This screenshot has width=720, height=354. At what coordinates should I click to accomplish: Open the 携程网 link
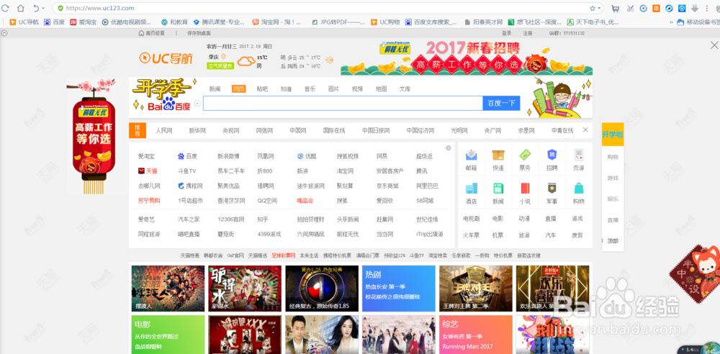coord(190,186)
